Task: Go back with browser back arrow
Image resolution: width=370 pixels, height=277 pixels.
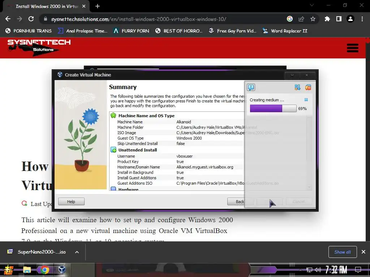Action: point(8,19)
